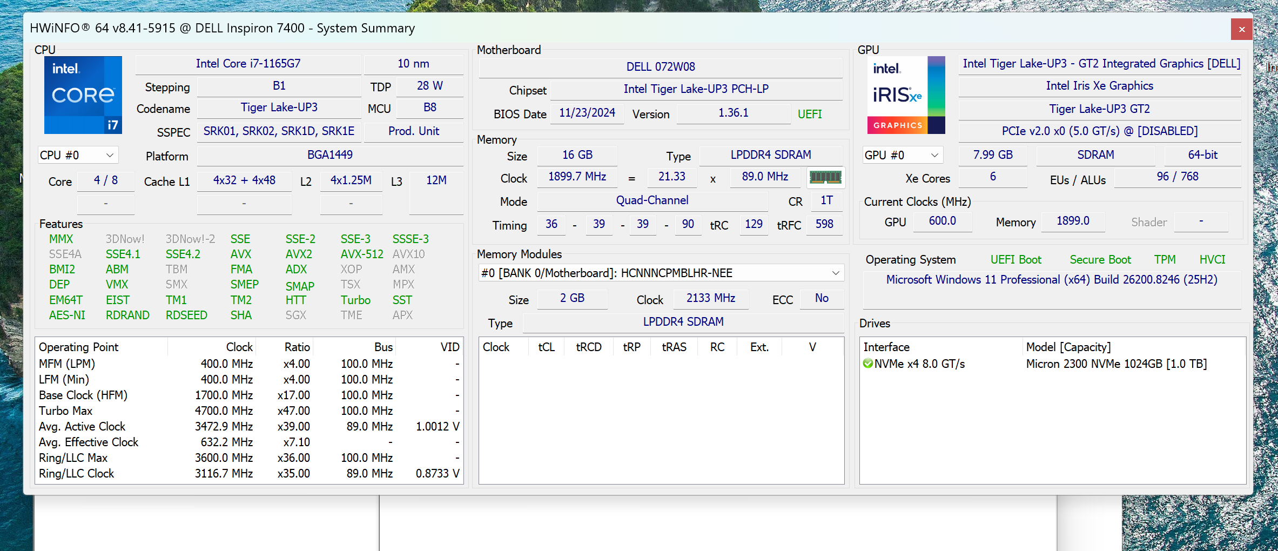1278x551 pixels.
Task: Click the green UEFI label beside BIOS version
Action: tap(810, 114)
